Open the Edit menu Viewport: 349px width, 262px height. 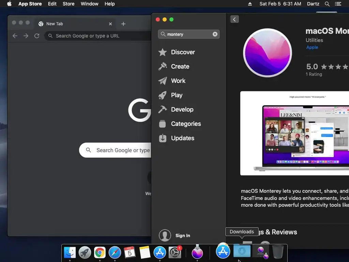(52, 4)
